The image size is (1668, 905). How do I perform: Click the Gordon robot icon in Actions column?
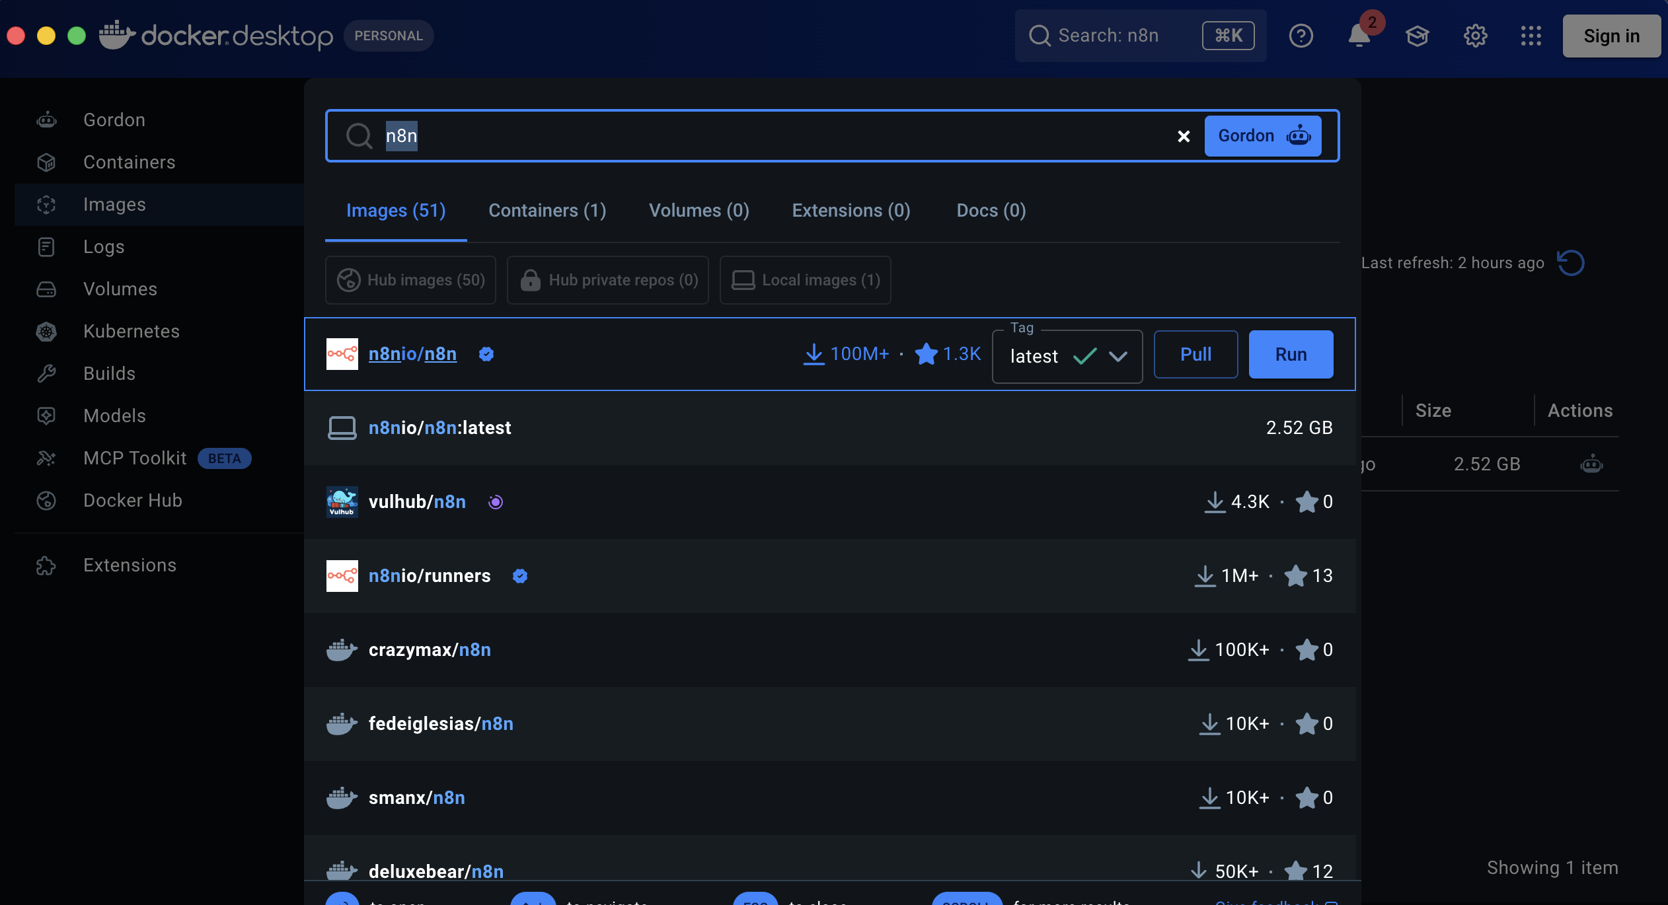tap(1591, 464)
